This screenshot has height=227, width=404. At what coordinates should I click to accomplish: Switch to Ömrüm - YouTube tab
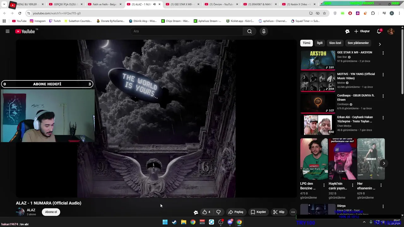click(x=221, y=4)
